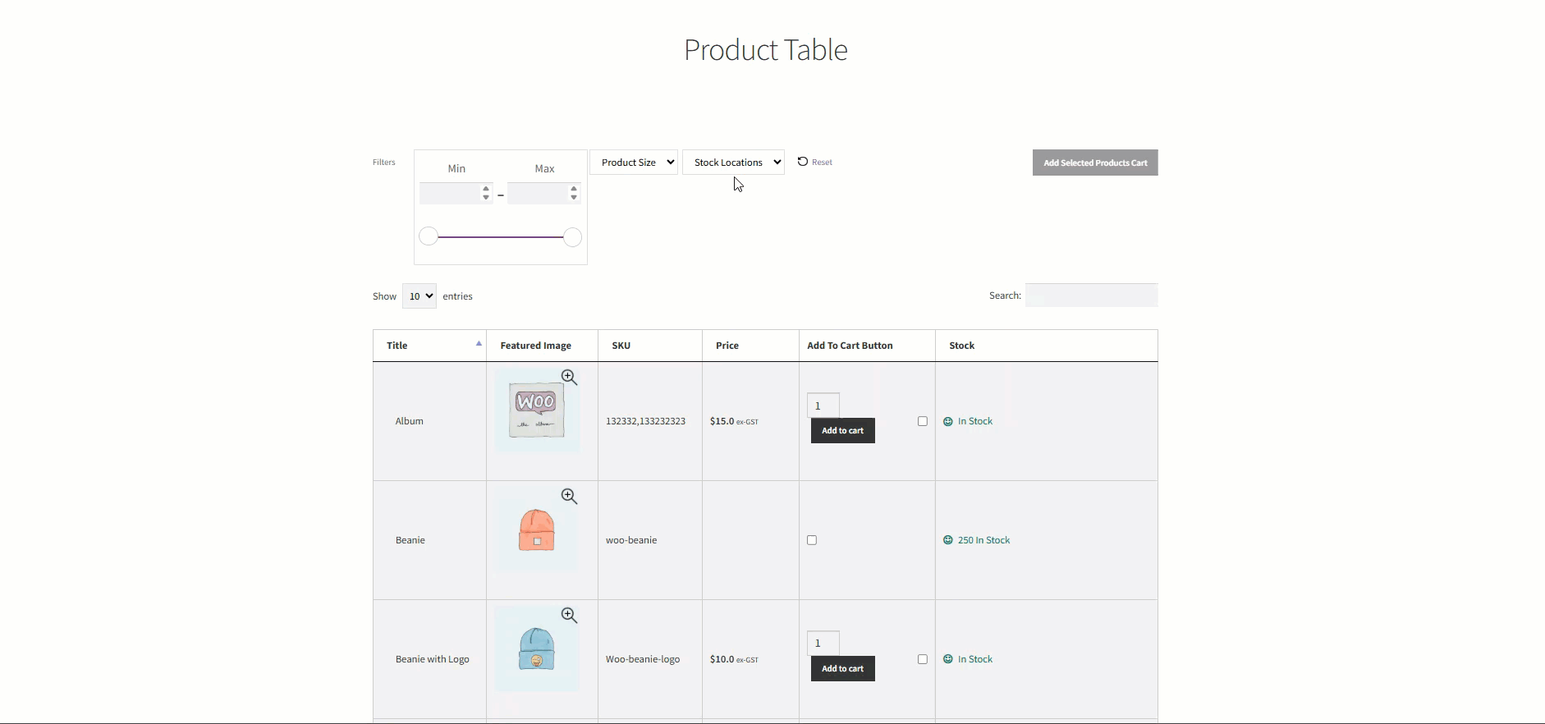This screenshot has height=724, width=1545.
Task: Click the Beanie 250 in-stock smiley icon
Action: tap(948, 540)
